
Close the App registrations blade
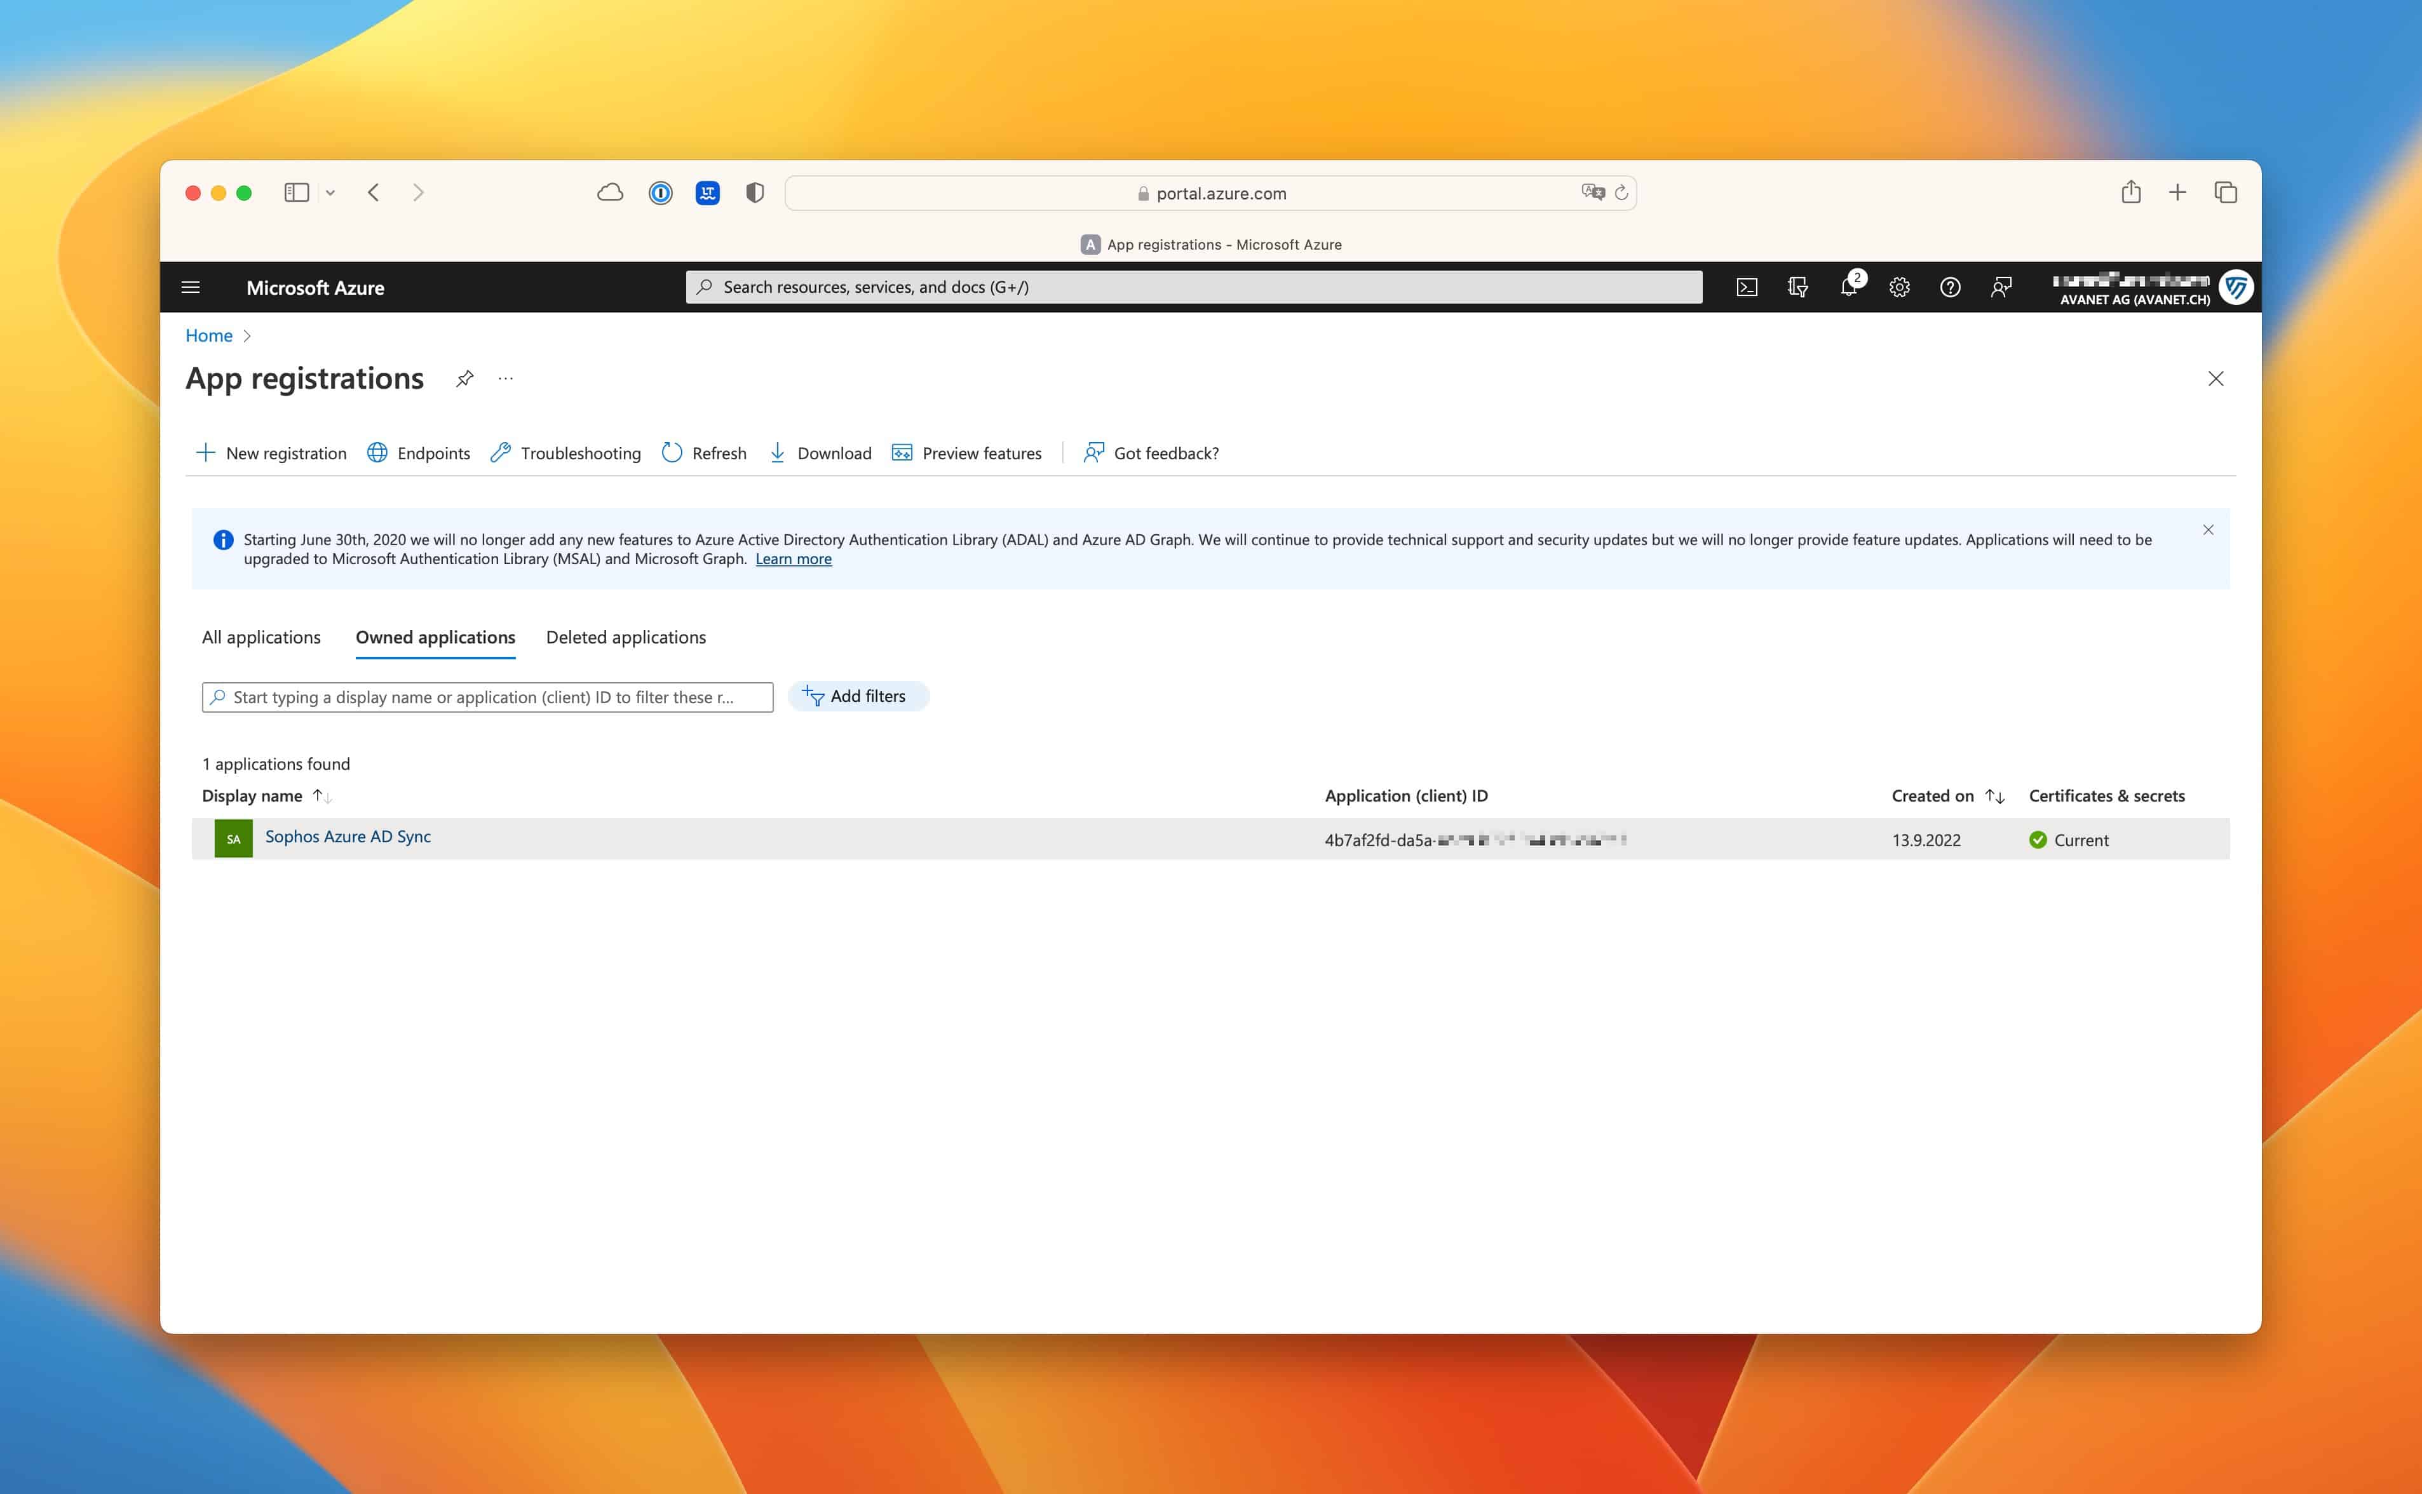(x=2216, y=379)
